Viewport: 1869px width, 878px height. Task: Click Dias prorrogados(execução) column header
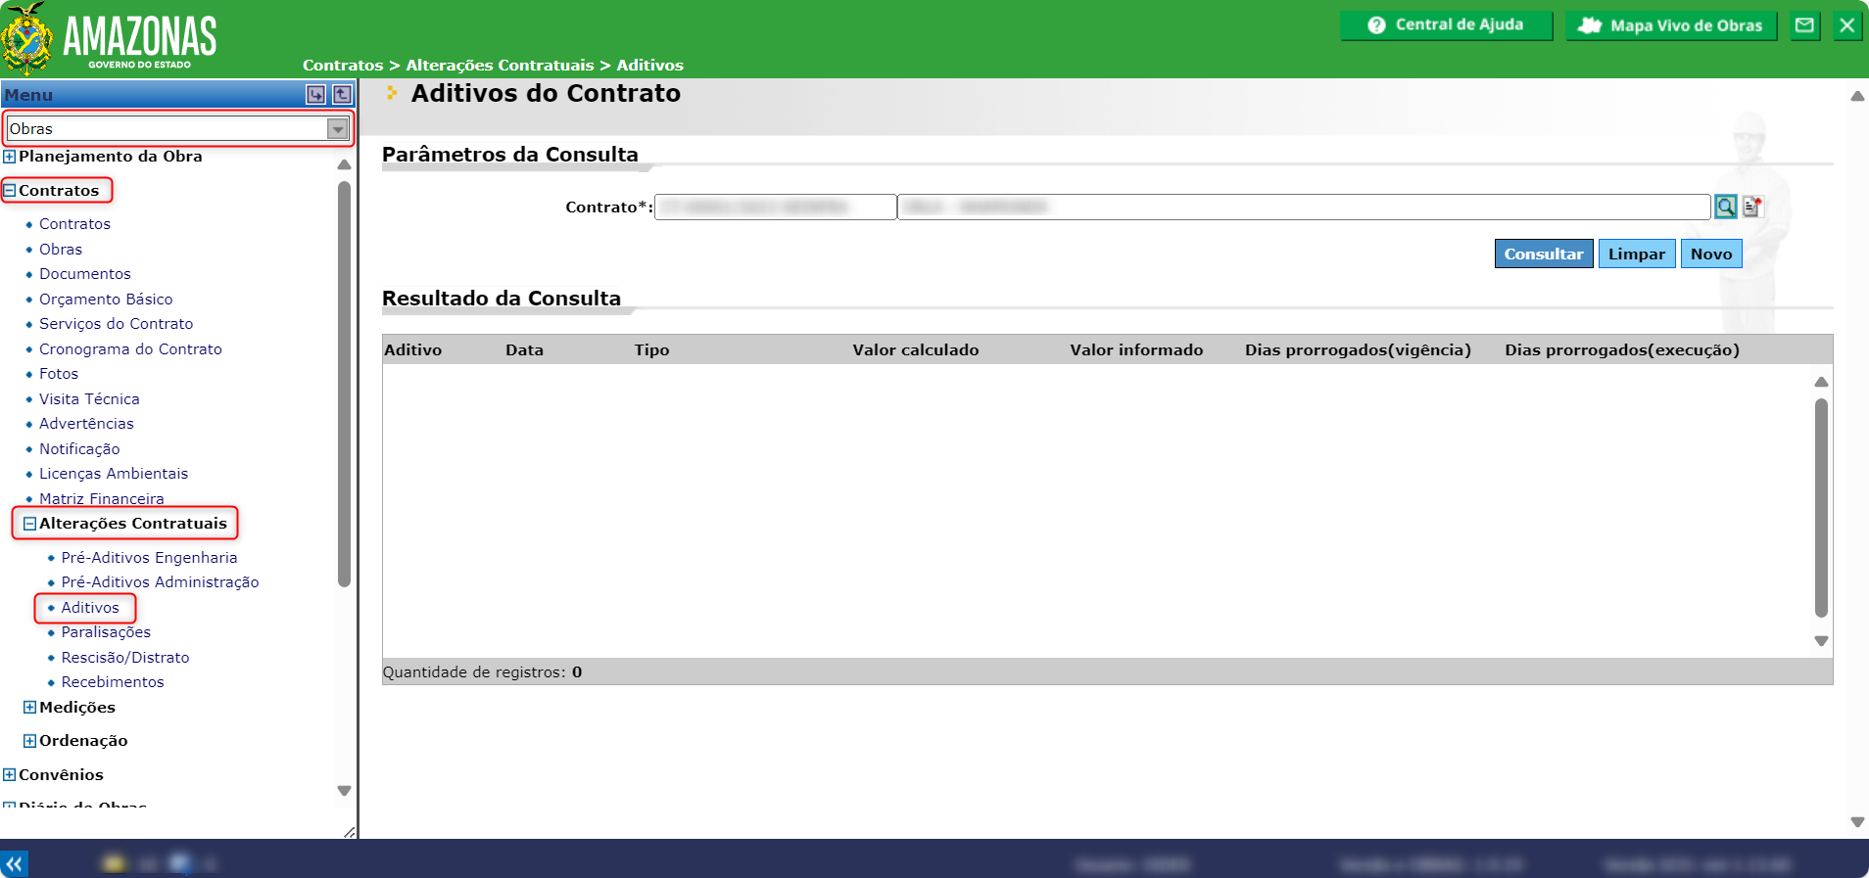(1622, 350)
